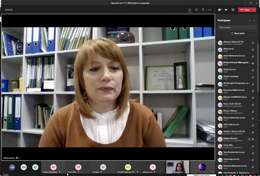Click the MA participant avatar in strip
Image resolution: width=260 pixels, height=176 pixels.
click(24, 167)
